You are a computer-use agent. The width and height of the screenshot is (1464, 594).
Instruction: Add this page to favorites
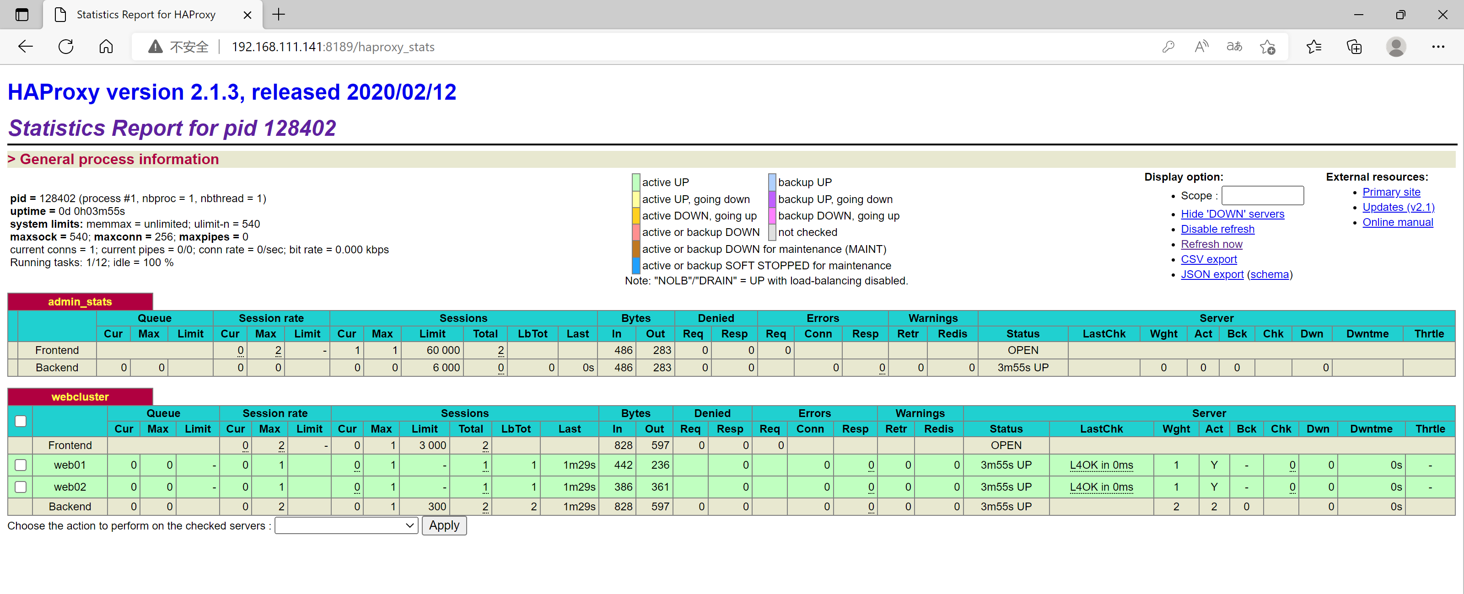pos(1267,47)
